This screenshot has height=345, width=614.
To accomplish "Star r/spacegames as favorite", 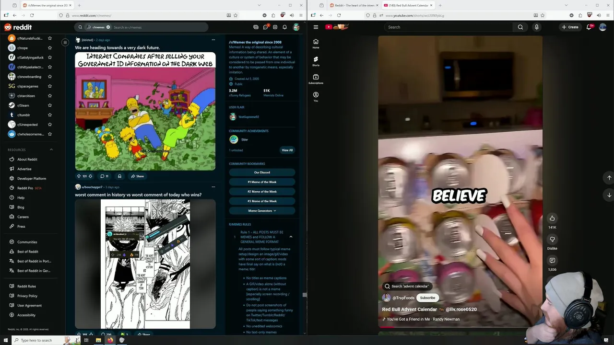I will tap(49, 86).
